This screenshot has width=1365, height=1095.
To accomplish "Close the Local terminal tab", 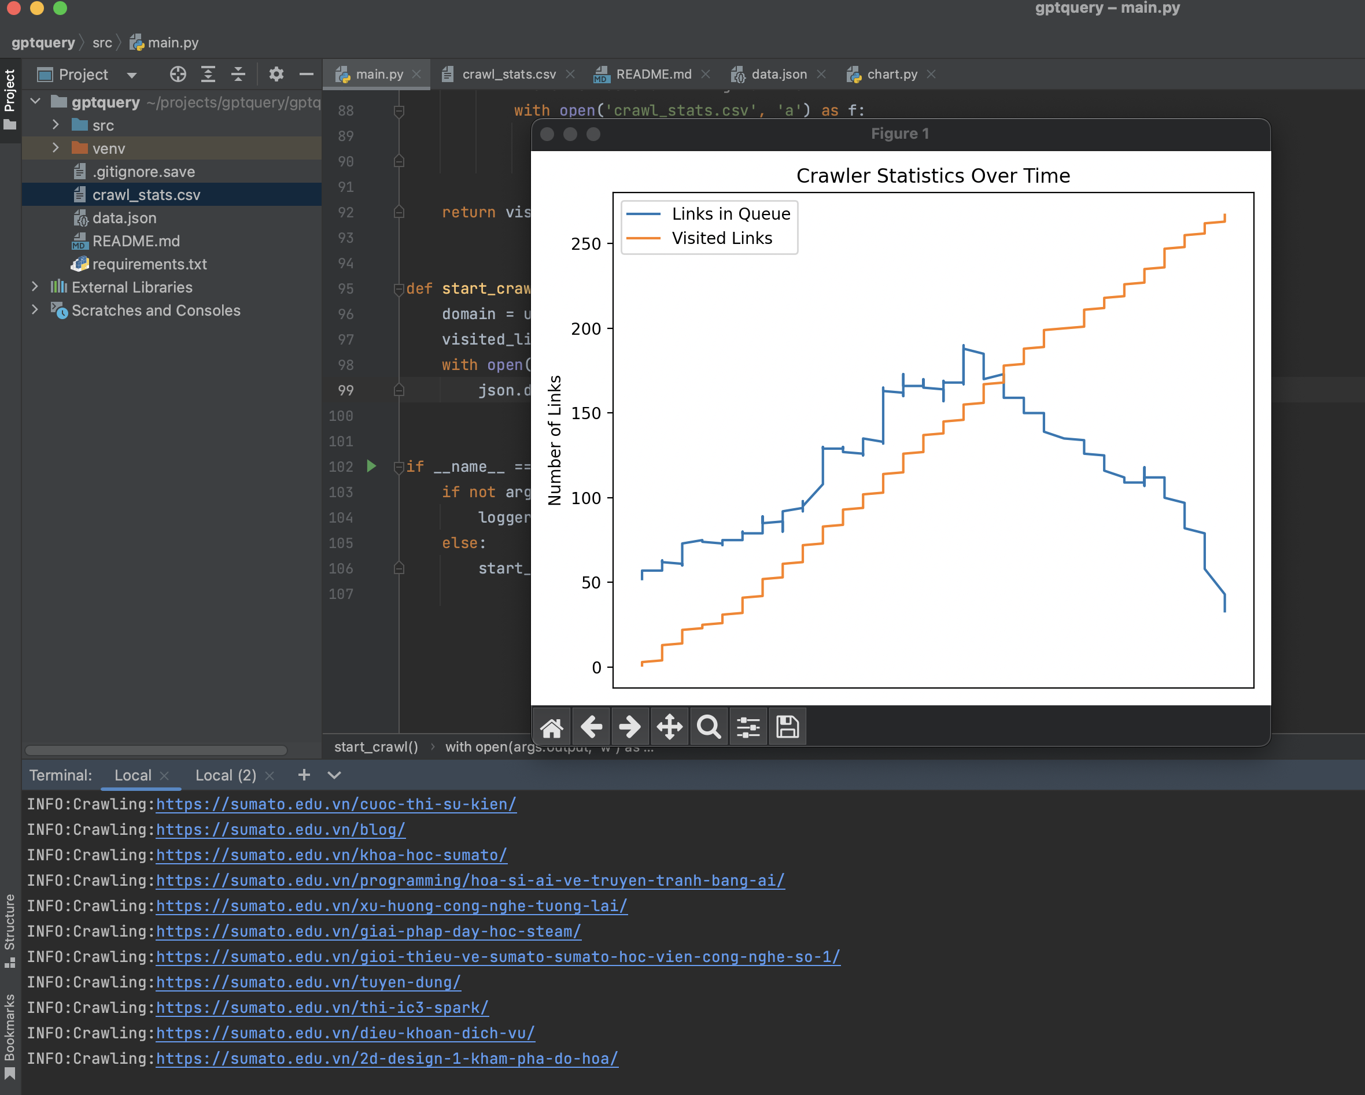I will [165, 775].
